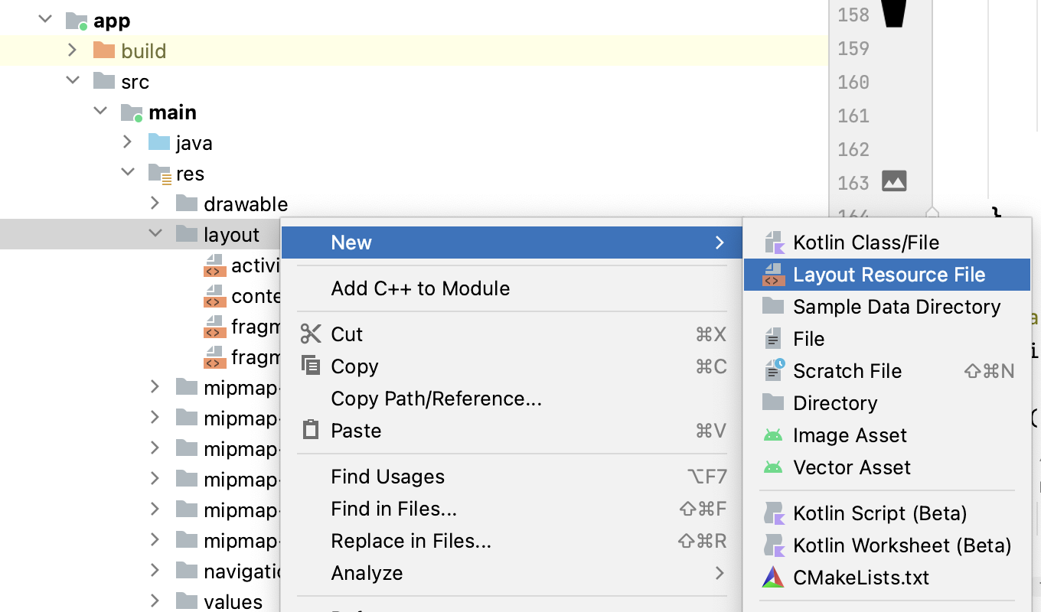Expand the values folder
Screen dimensions: 1041x612
pyautogui.click(x=155, y=601)
